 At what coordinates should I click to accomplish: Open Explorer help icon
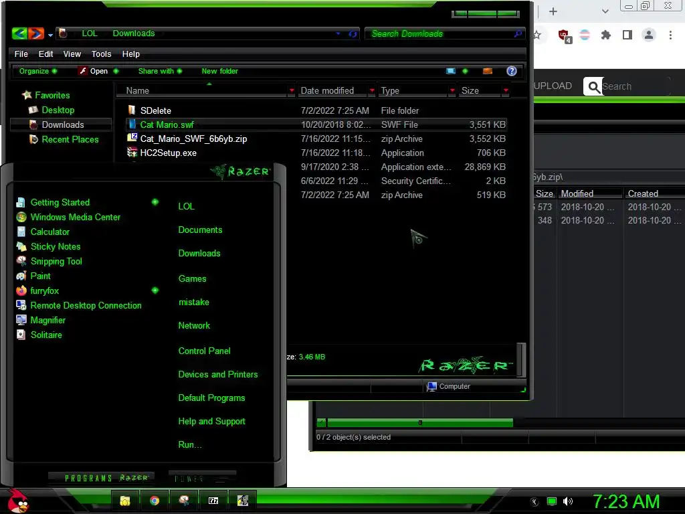(512, 71)
